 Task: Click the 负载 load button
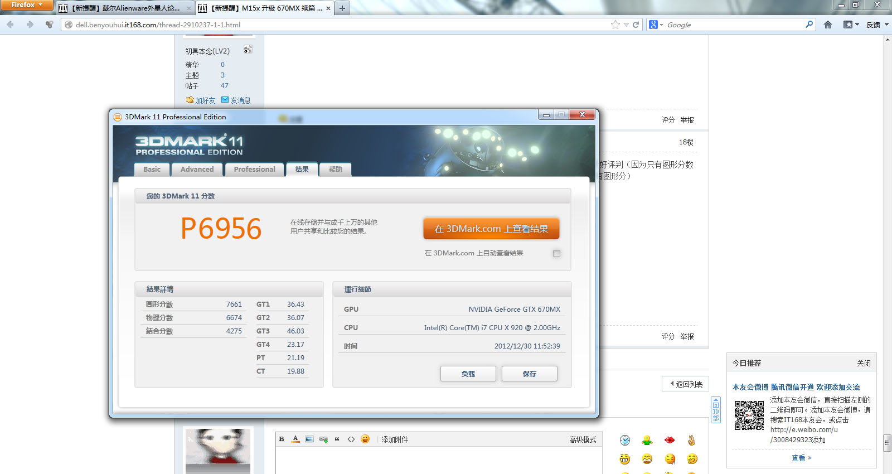[468, 374]
